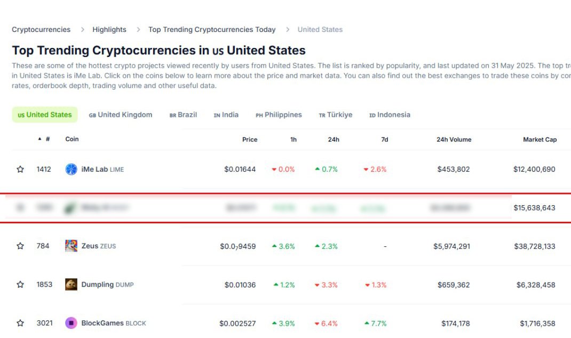Sort by 24h Volume header
Screen dimensions: 571x338
[x=454, y=139]
